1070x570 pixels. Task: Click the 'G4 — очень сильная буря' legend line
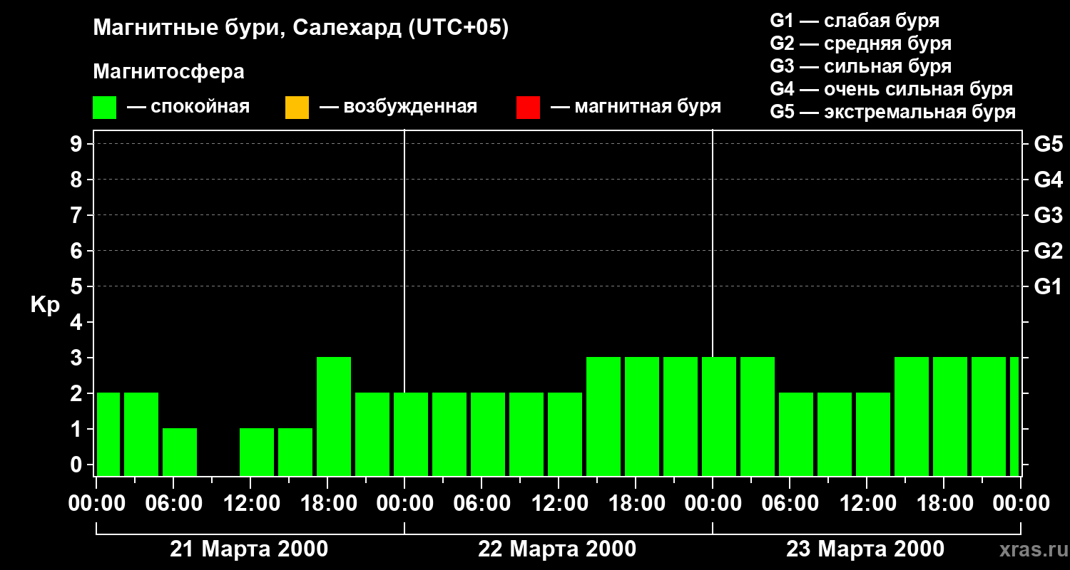pos(891,89)
